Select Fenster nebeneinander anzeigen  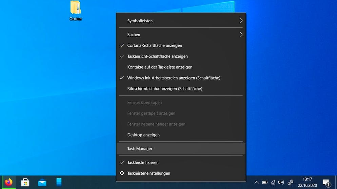tap(181, 124)
